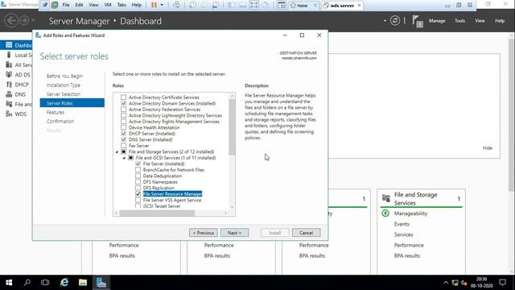Image resolution: width=515 pixels, height=290 pixels.
Task: Click the VMware take snapshot clock icon
Action: pyautogui.click(x=193, y=5)
